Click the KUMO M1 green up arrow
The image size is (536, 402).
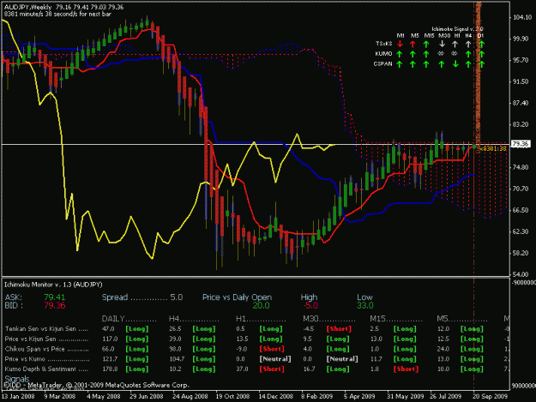pyautogui.click(x=400, y=54)
